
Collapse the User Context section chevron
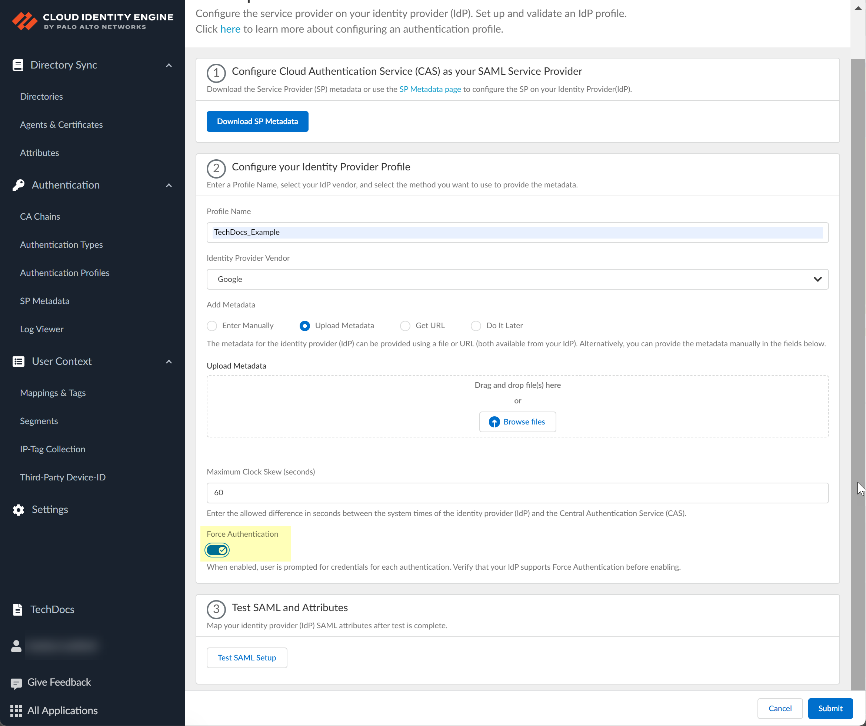(x=169, y=362)
